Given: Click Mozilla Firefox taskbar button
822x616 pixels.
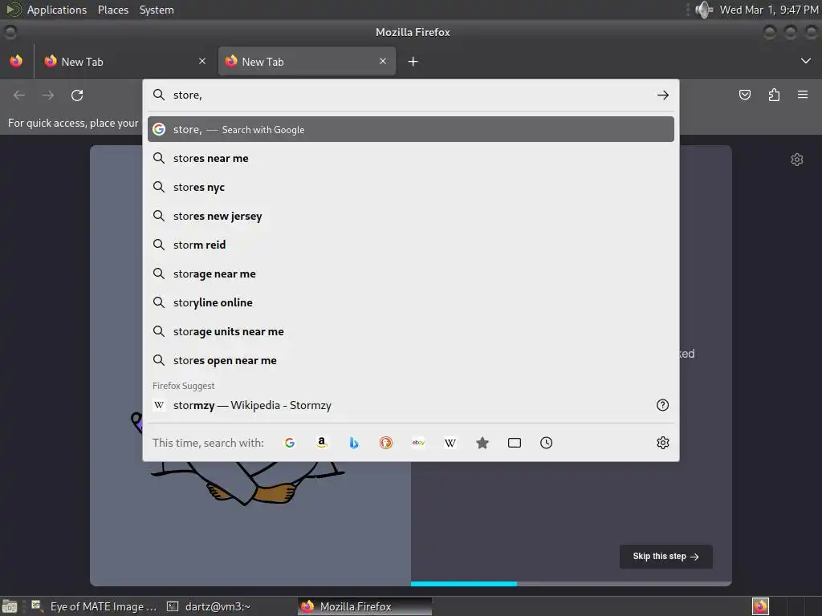Looking at the screenshot, I should [365, 606].
